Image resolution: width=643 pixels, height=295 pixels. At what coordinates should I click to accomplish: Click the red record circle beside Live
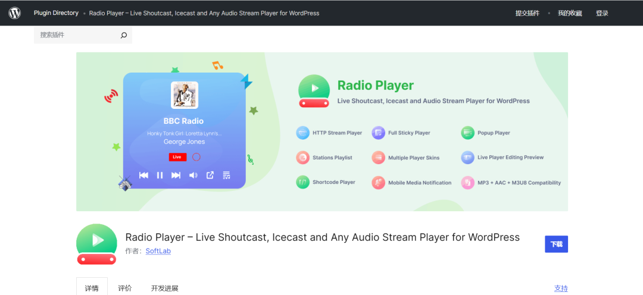(196, 157)
